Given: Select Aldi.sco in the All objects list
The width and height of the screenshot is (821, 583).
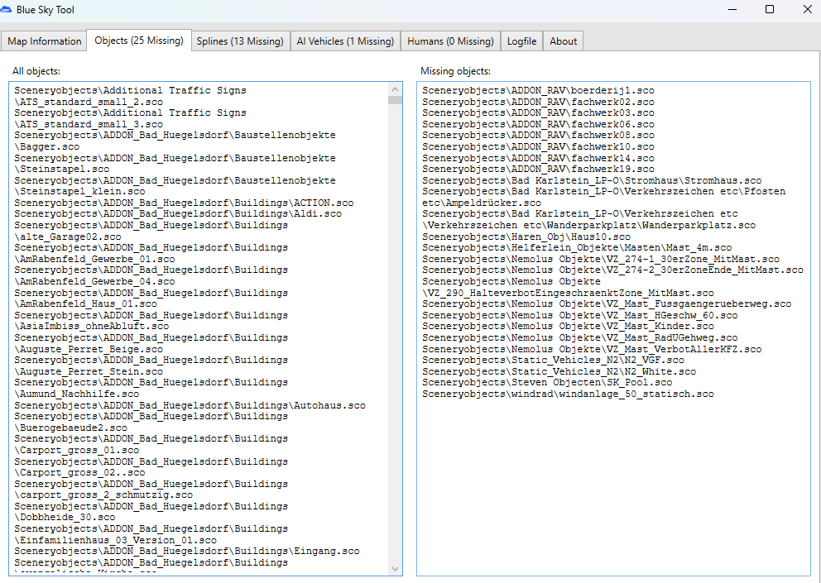Looking at the screenshot, I should click(177, 214).
